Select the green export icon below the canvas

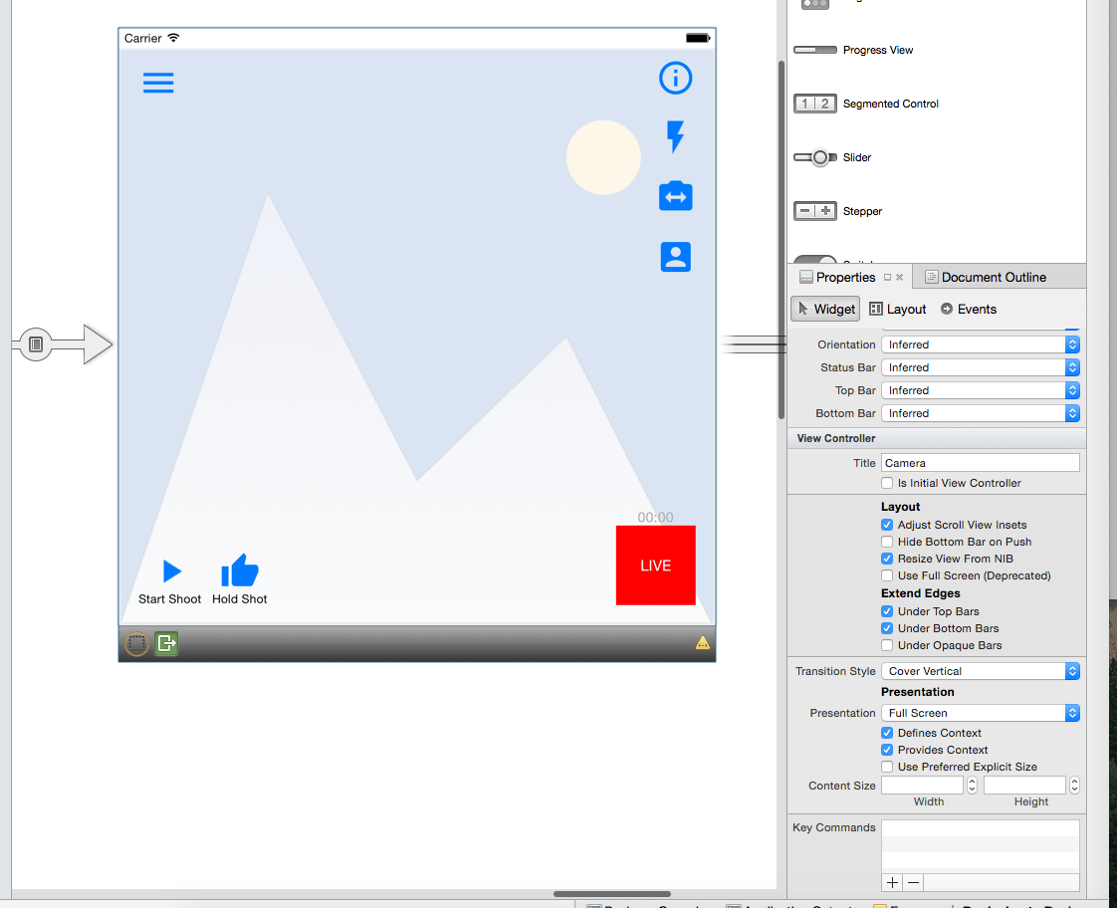(x=165, y=643)
